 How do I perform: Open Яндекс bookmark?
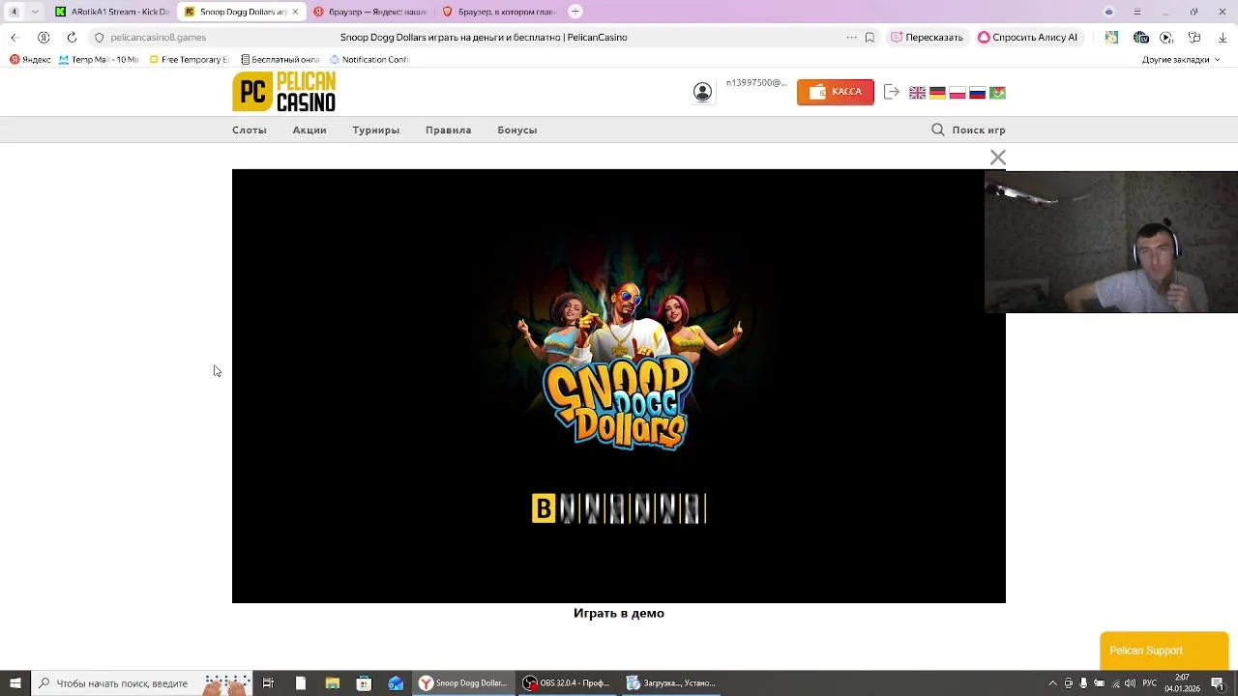pos(30,59)
